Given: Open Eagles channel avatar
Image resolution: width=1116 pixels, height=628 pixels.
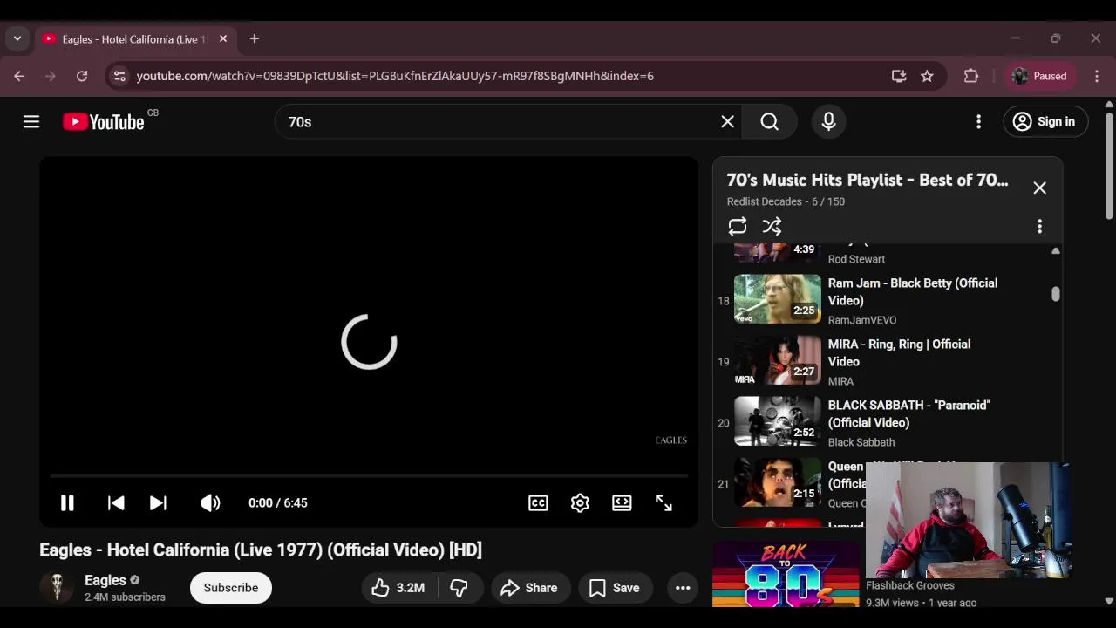Looking at the screenshot, I should coord(57,588).
